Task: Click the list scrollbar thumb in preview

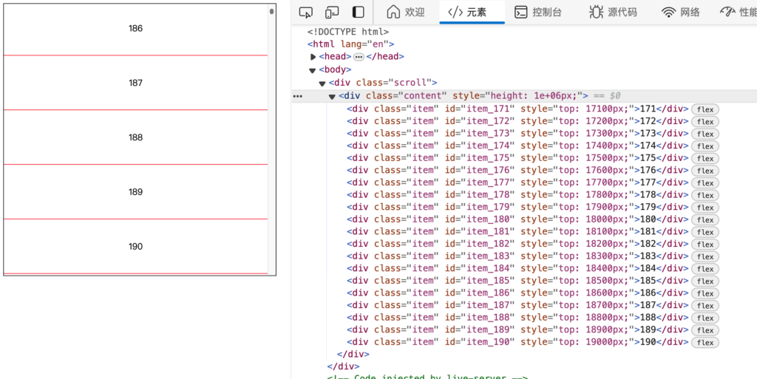Action: click(272, 10)
